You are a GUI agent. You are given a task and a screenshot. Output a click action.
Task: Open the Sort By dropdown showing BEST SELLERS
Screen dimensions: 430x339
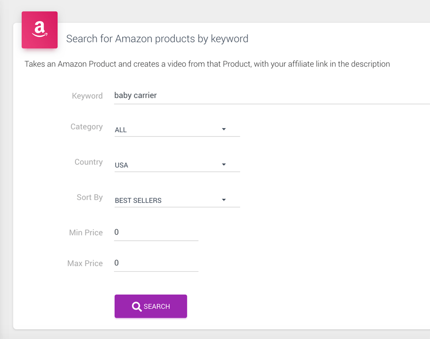coord(177,200)
